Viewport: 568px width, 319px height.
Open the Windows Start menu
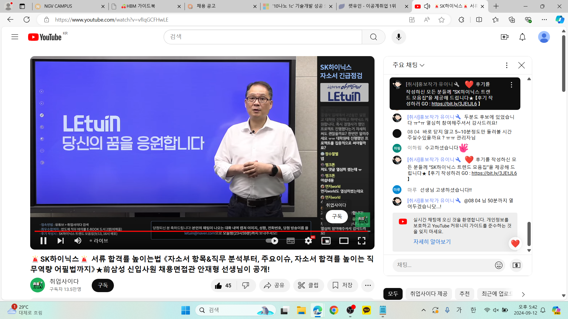pos(185,310)
